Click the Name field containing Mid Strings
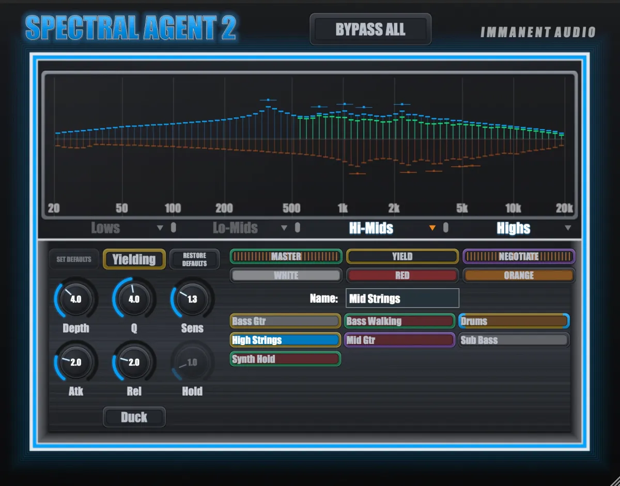620x486 pixels. [402, 299]
